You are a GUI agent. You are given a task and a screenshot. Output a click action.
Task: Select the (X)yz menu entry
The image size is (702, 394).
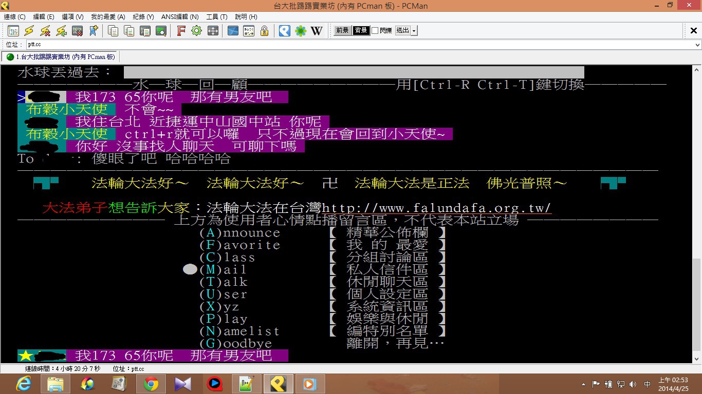[x=219, y=307]
